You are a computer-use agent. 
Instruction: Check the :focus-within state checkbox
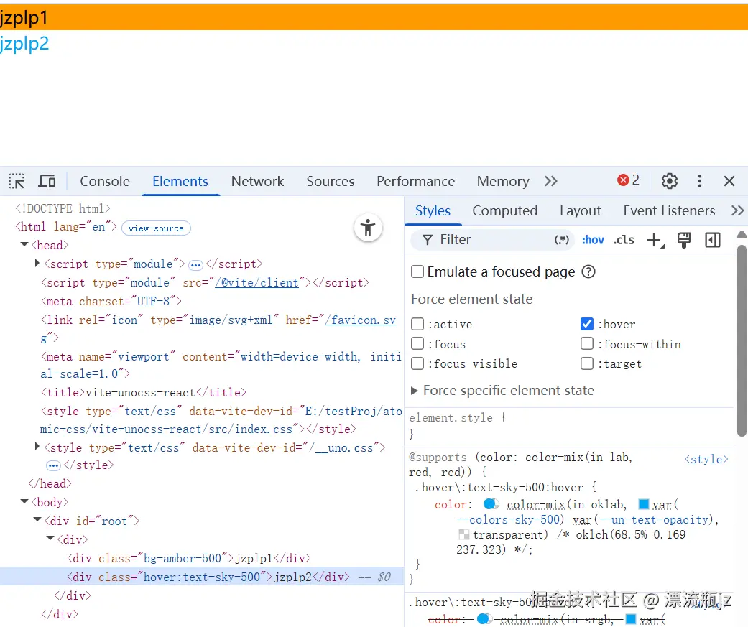coord(587,344)
